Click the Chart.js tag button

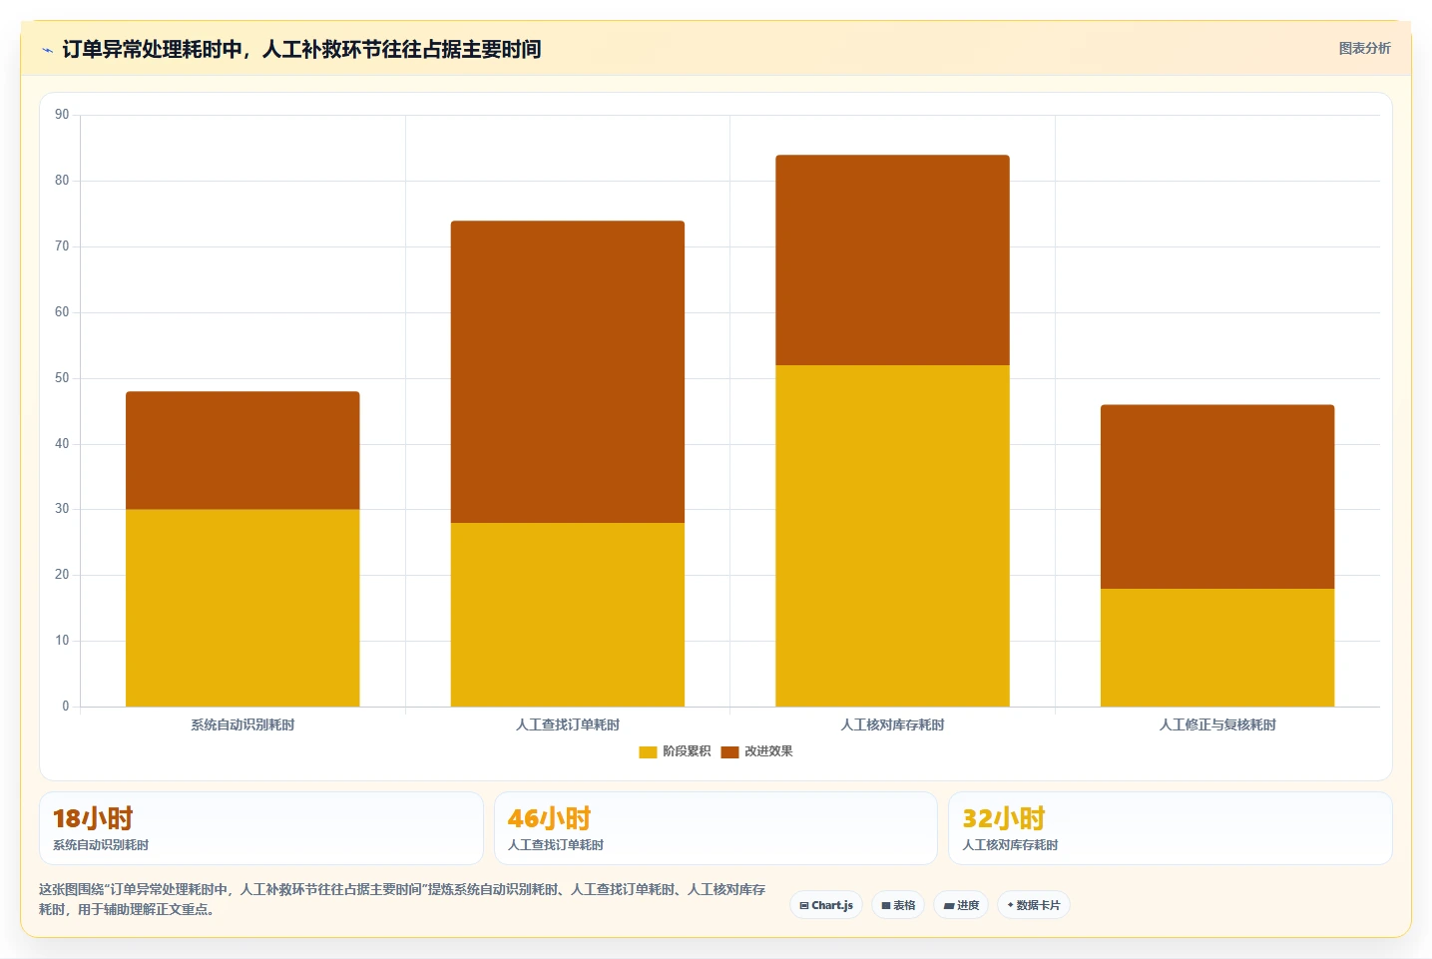[826, 905]
